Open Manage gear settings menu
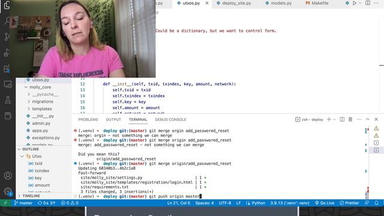This screenshot has width=384, height=216. pos(8,191)
